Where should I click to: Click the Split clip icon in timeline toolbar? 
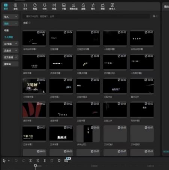(30, 161)
